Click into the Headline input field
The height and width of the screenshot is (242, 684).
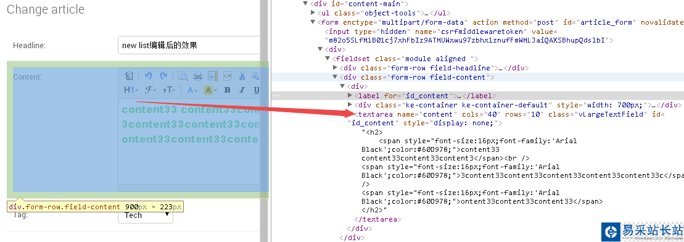click(189, 45)
